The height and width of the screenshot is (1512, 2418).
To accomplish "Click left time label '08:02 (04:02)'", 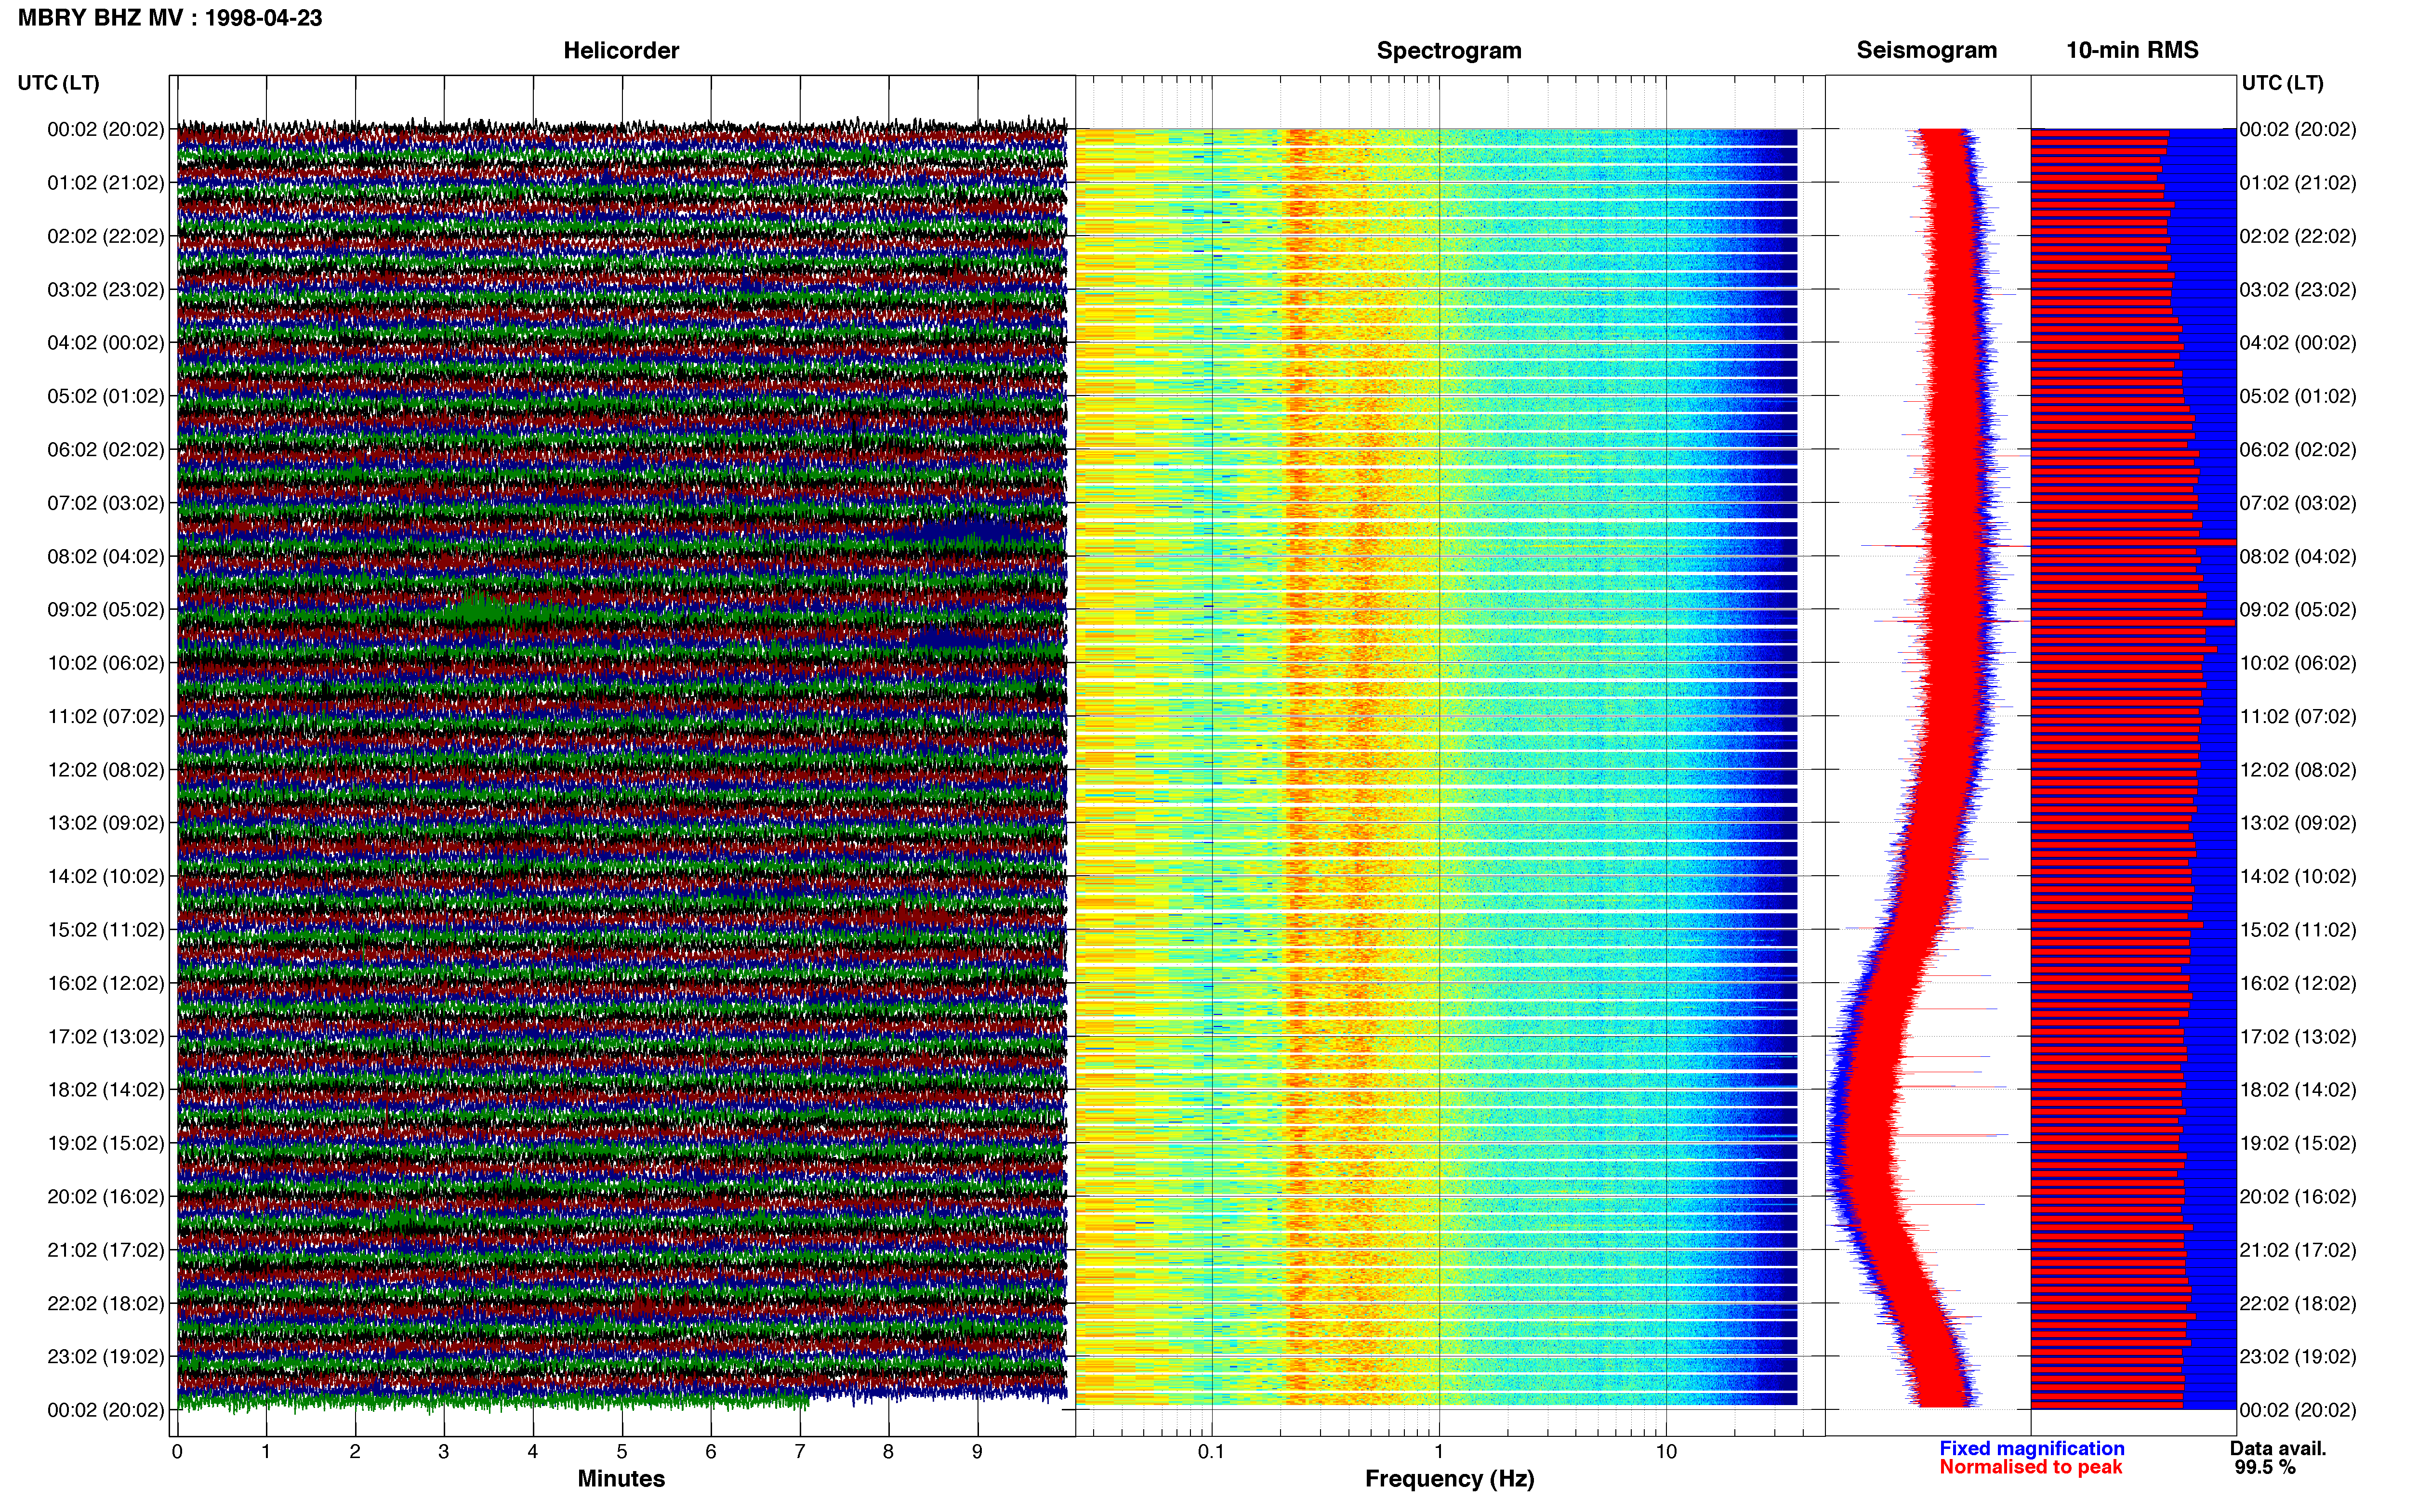I will (106, 556).
